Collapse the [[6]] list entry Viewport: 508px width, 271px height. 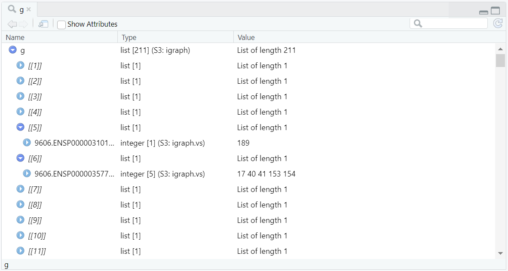click(20, 158)
